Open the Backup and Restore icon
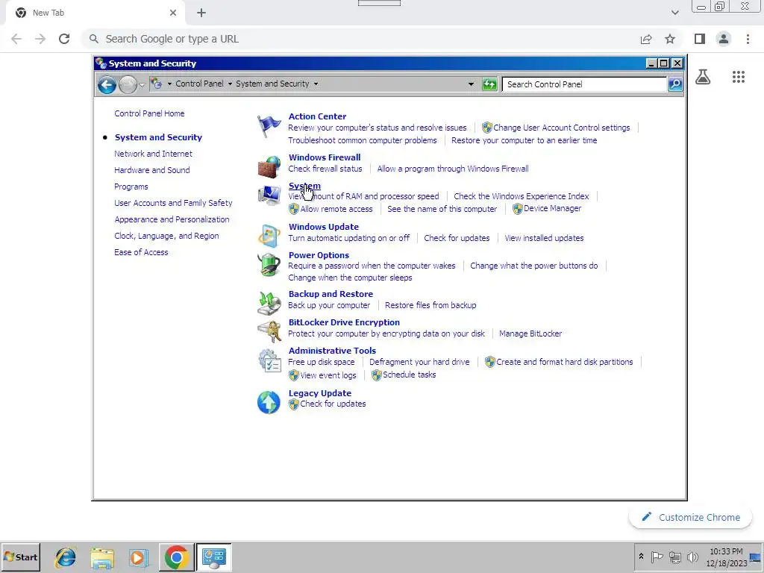Image resolution: width=764 pixels, height=573 pixels. pos(269,303)
